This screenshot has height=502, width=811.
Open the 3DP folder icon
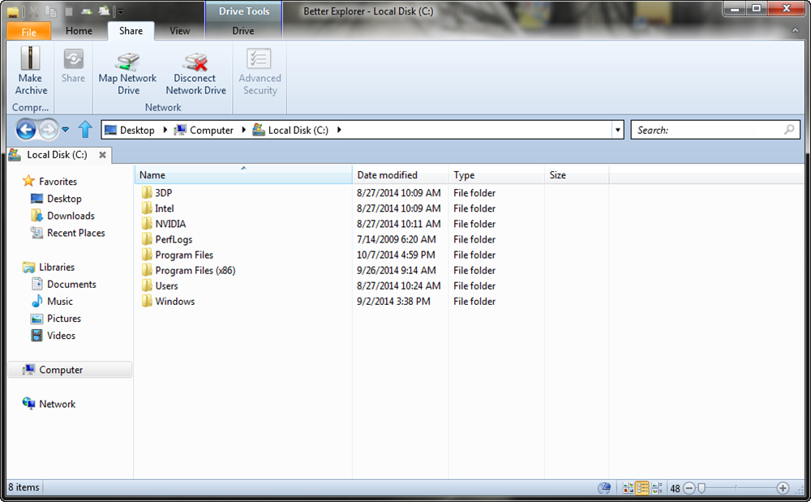tap(147, 192)
